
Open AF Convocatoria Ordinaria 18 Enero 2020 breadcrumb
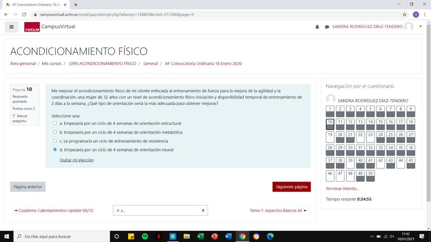[x=203, y=63]
